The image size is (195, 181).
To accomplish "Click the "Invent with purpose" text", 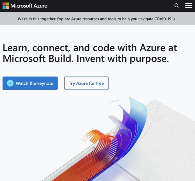I will click(x=123, y=59).
